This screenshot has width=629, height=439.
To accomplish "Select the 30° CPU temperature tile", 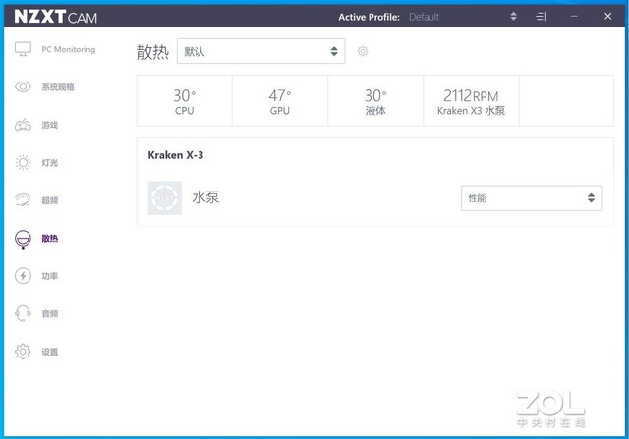I will tap(185, 100).
